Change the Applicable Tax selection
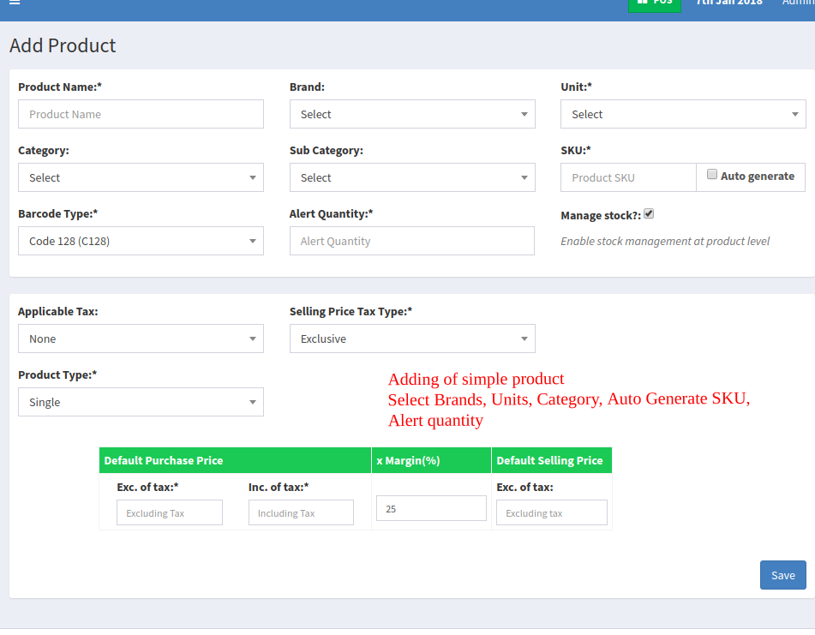 pos(141,338)
